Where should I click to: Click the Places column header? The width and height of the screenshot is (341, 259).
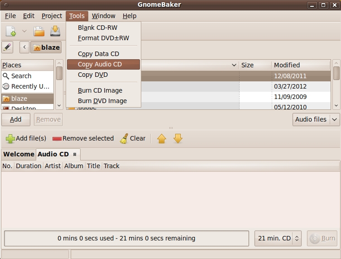[x=28, y=65]
